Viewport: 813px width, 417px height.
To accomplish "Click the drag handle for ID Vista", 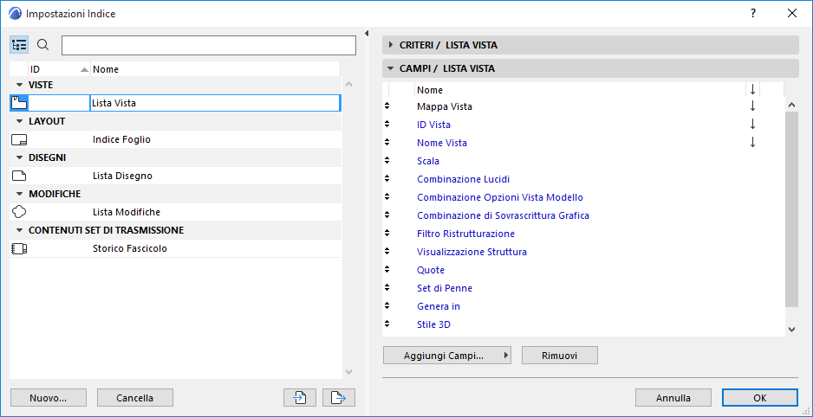I will click(x=387, y=125).
